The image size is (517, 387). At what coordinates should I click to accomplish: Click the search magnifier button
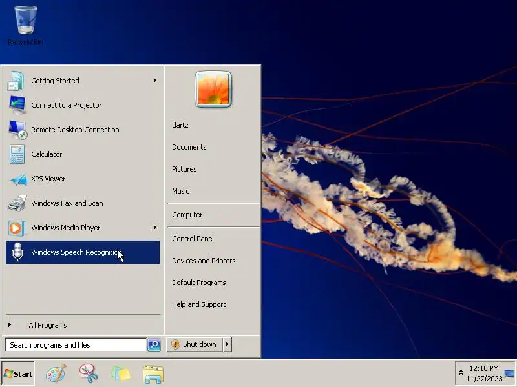coord(154,344)
